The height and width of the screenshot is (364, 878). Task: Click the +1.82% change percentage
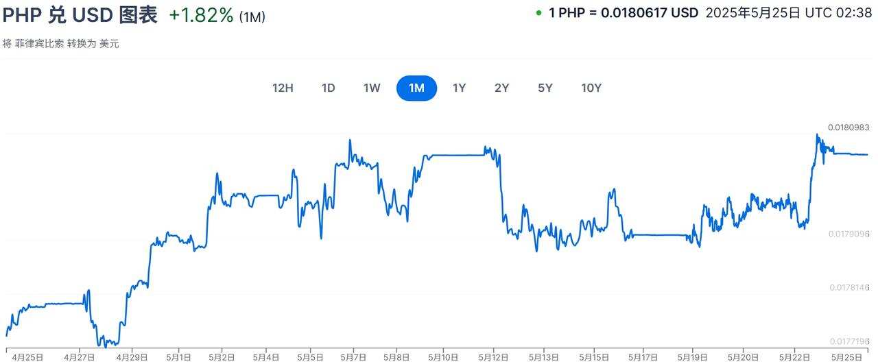202,15
